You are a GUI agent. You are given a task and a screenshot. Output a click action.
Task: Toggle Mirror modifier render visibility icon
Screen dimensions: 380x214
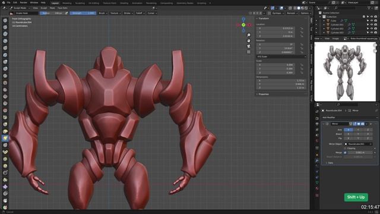point(363,124)
